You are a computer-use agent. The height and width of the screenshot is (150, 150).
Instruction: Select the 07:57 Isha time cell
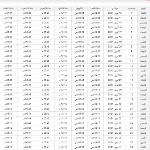click(x=8, y=13)
